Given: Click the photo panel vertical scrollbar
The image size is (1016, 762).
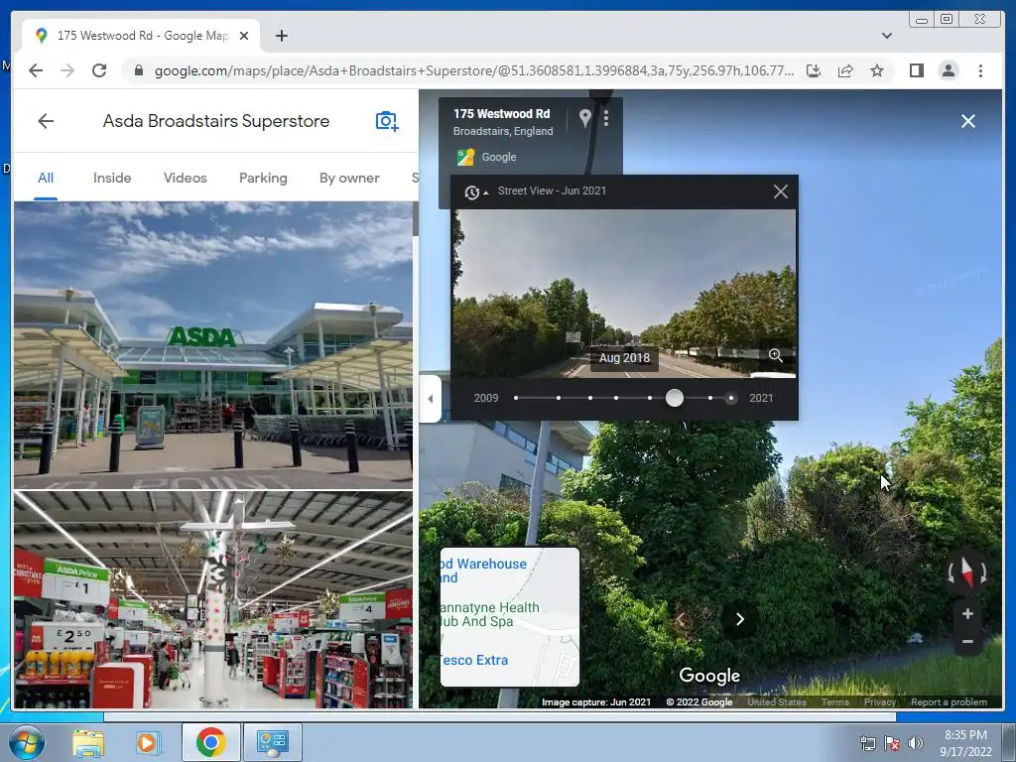Looking at the screenshot, I should tap(416, 218).
